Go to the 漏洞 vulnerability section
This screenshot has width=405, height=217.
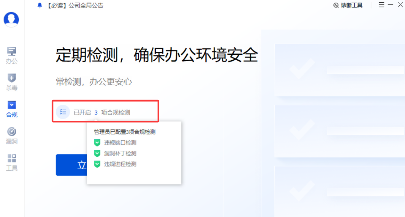tap(12, 136)
